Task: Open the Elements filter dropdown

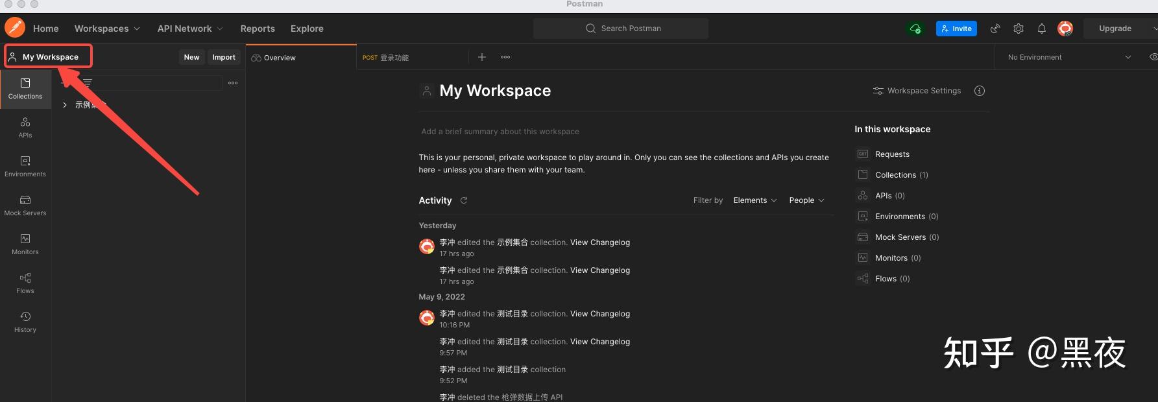Action: (x=755, y=200)
